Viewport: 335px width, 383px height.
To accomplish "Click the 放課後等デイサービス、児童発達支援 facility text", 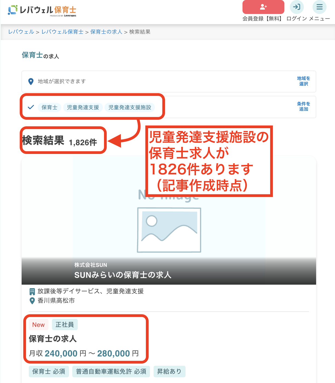I will click(x=91, y=291).
